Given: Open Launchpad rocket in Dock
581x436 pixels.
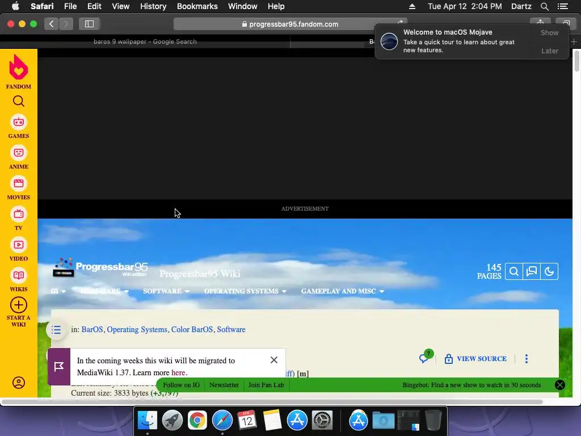Looking at the screenshot, I should [172, 421].
